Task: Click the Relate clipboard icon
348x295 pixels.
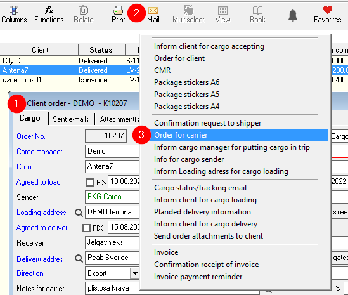Action: click(x=84, y=10)
